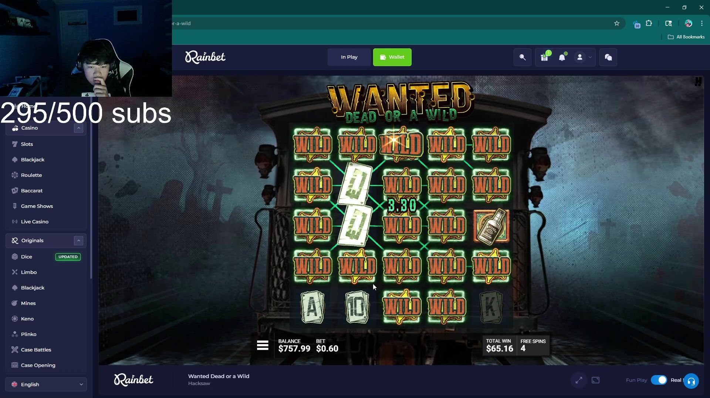This screenshot has width=710, height=398.
Task: Open the search magnifier in Rainbet header
Action: coord(522,57)
